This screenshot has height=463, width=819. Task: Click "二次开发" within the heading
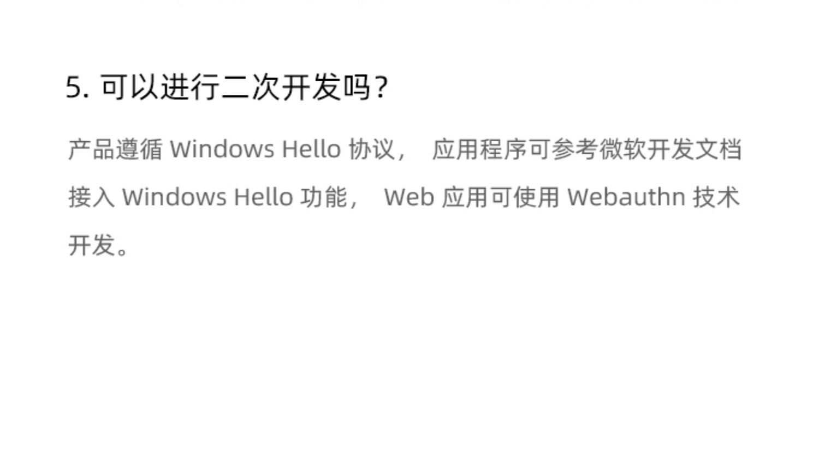(281, 87)
